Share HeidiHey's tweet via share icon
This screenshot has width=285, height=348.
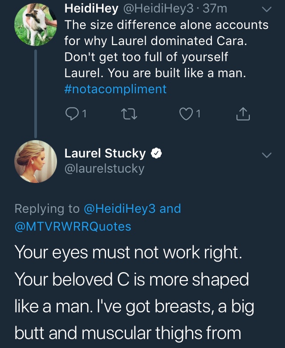point(243,114)
